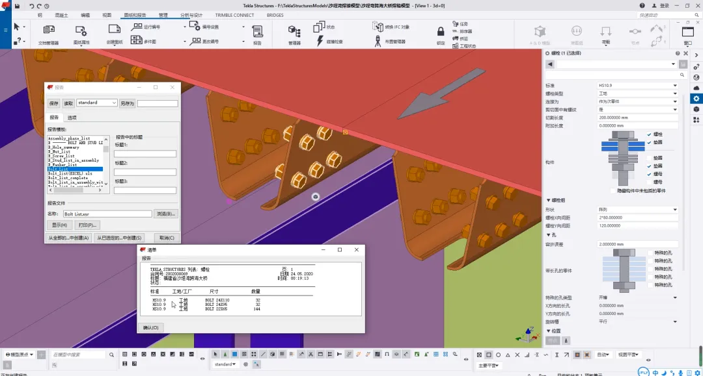
Task: Open the 管理 ribbon tab
Action: coord(163,15)
